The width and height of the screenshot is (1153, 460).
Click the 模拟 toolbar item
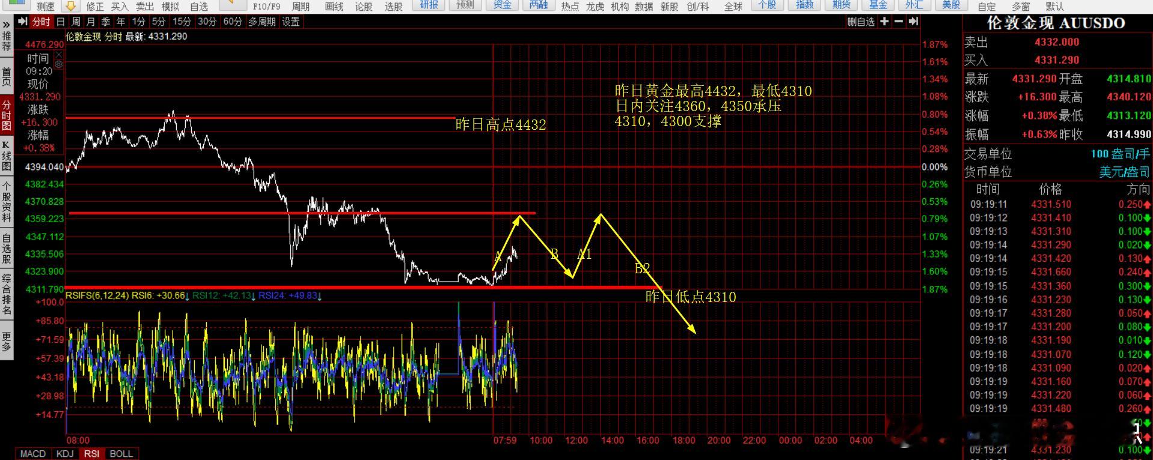(x=170, y=7)
